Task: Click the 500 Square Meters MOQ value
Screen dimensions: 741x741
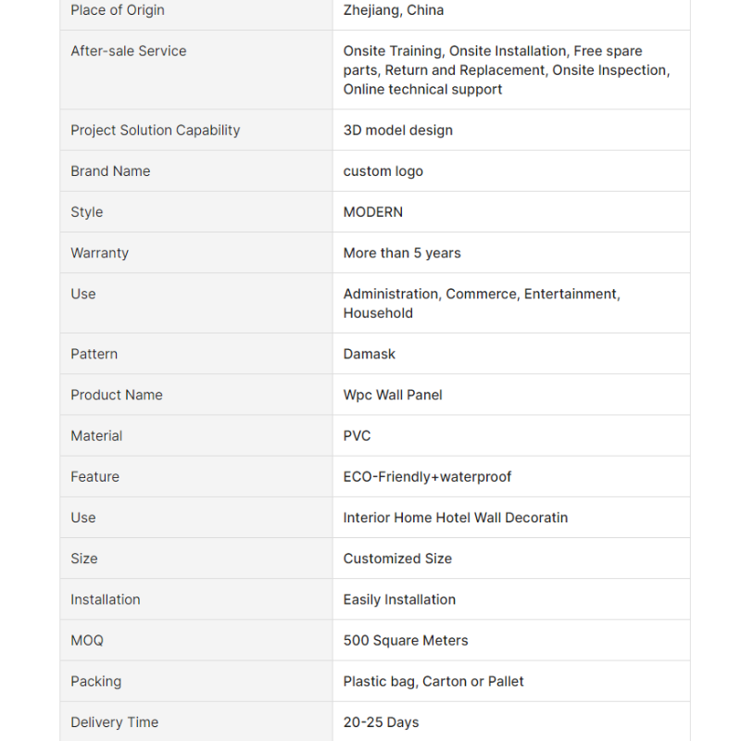Action: point(406,640)
